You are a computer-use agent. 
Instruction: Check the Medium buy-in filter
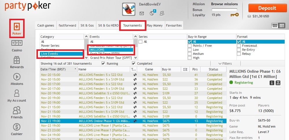189,54
